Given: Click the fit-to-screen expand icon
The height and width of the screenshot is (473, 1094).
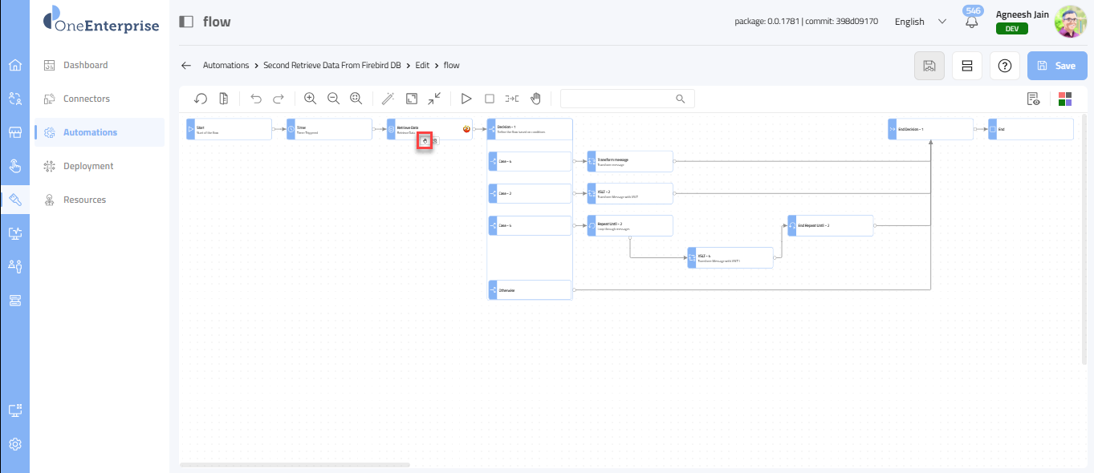Looking at the screenshot, I should [411, 99].
